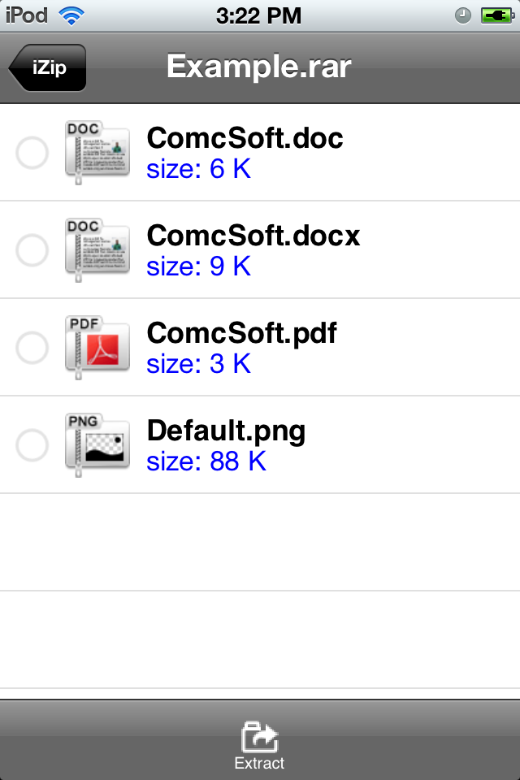The image size is (520, 780).
Task: Tap the size: 88 K text
Action: 206,461
